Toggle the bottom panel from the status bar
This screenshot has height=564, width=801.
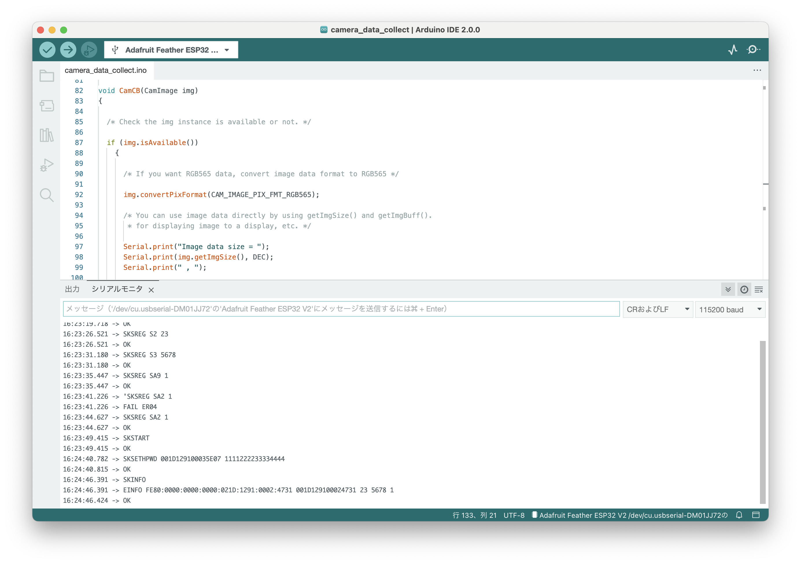tap(756, 515)
